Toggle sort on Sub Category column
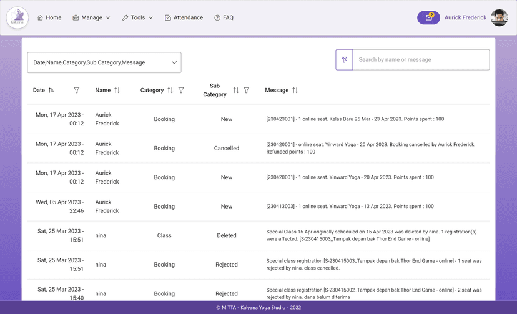Screen dimensions: 517x314 click(236, 91)
